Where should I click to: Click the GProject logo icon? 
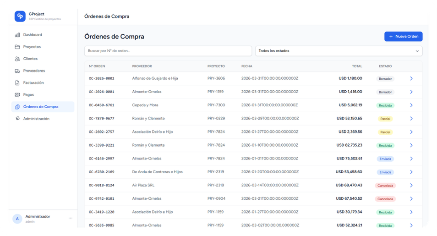[20, 16]
